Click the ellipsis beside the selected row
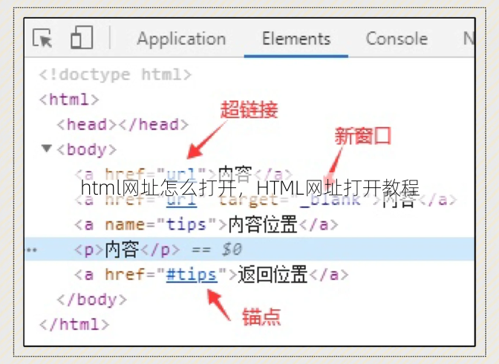The height and width of the screenshot is (364, 499). [31, 250]
